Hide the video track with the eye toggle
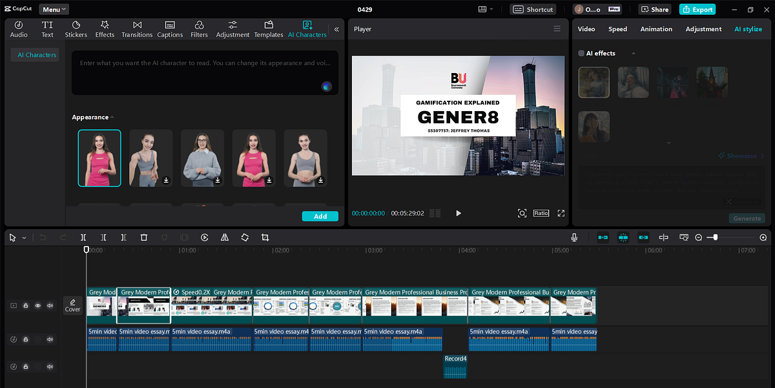The image size is (775, 388). coord(38,305)
